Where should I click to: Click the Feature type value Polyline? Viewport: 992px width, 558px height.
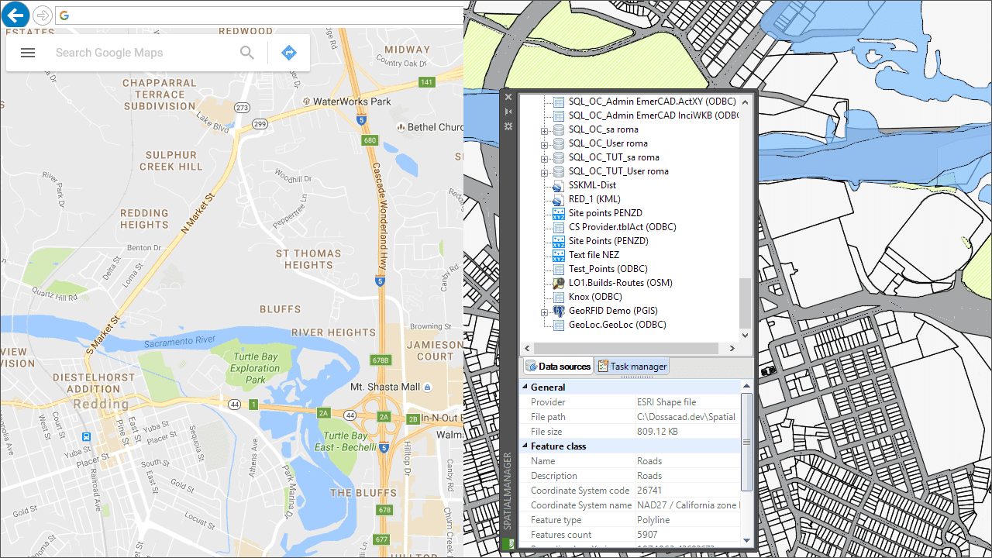[653, 520]
